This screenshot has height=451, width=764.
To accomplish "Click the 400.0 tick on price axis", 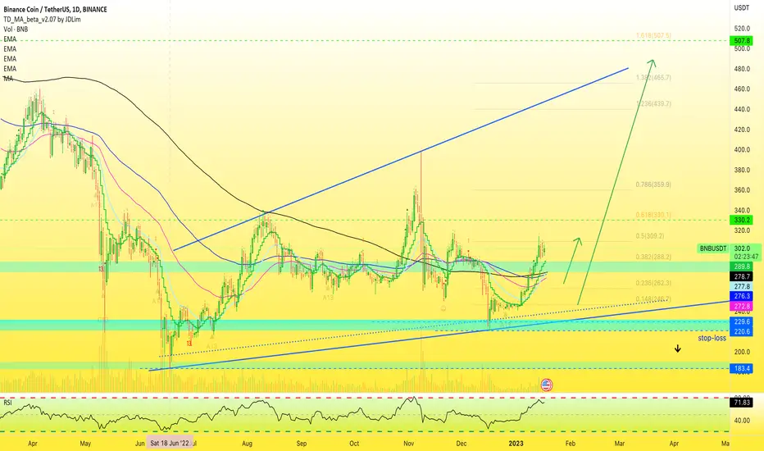I will click(742, 150).
